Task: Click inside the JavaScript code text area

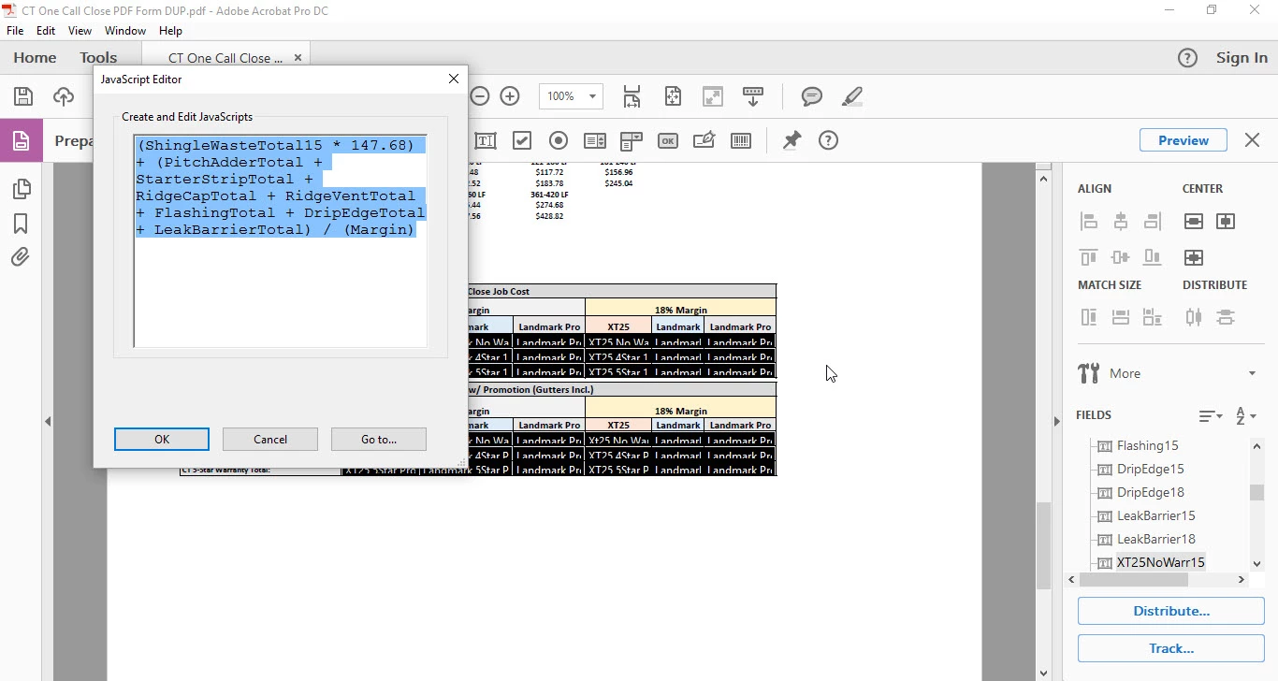Action: tap(281, 241)
